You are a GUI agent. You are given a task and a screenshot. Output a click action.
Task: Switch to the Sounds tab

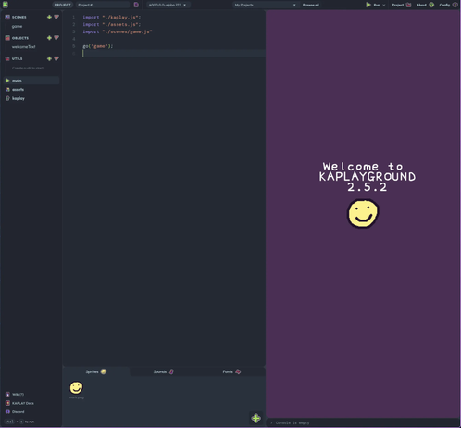pos(164,371)
